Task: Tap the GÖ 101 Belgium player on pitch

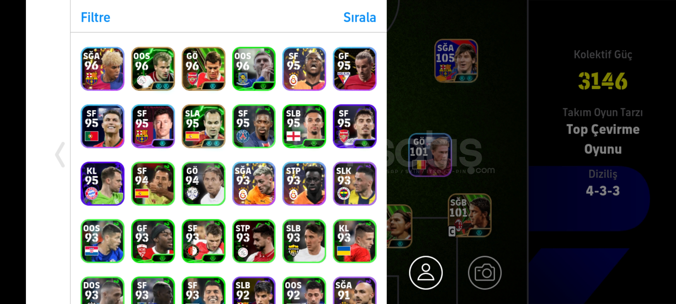Action: [x=430, y=155]
